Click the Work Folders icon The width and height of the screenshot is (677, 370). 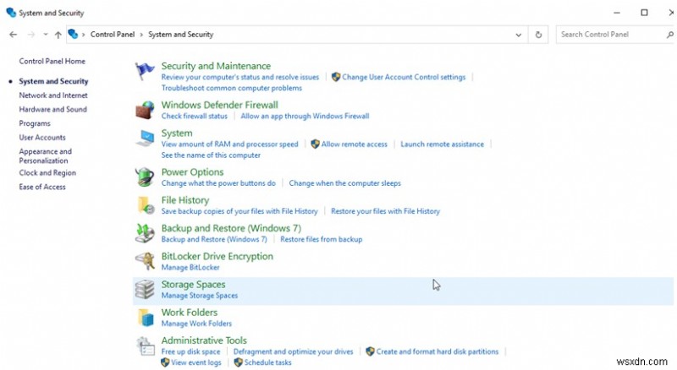click(x=146, y=318)
